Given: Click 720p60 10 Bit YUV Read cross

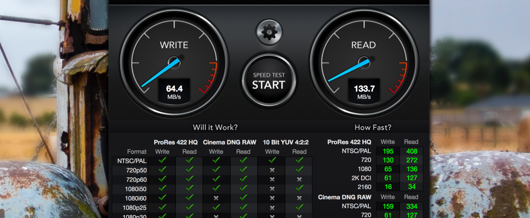Looking at the screenshot, I should click(x=299, y=179).
